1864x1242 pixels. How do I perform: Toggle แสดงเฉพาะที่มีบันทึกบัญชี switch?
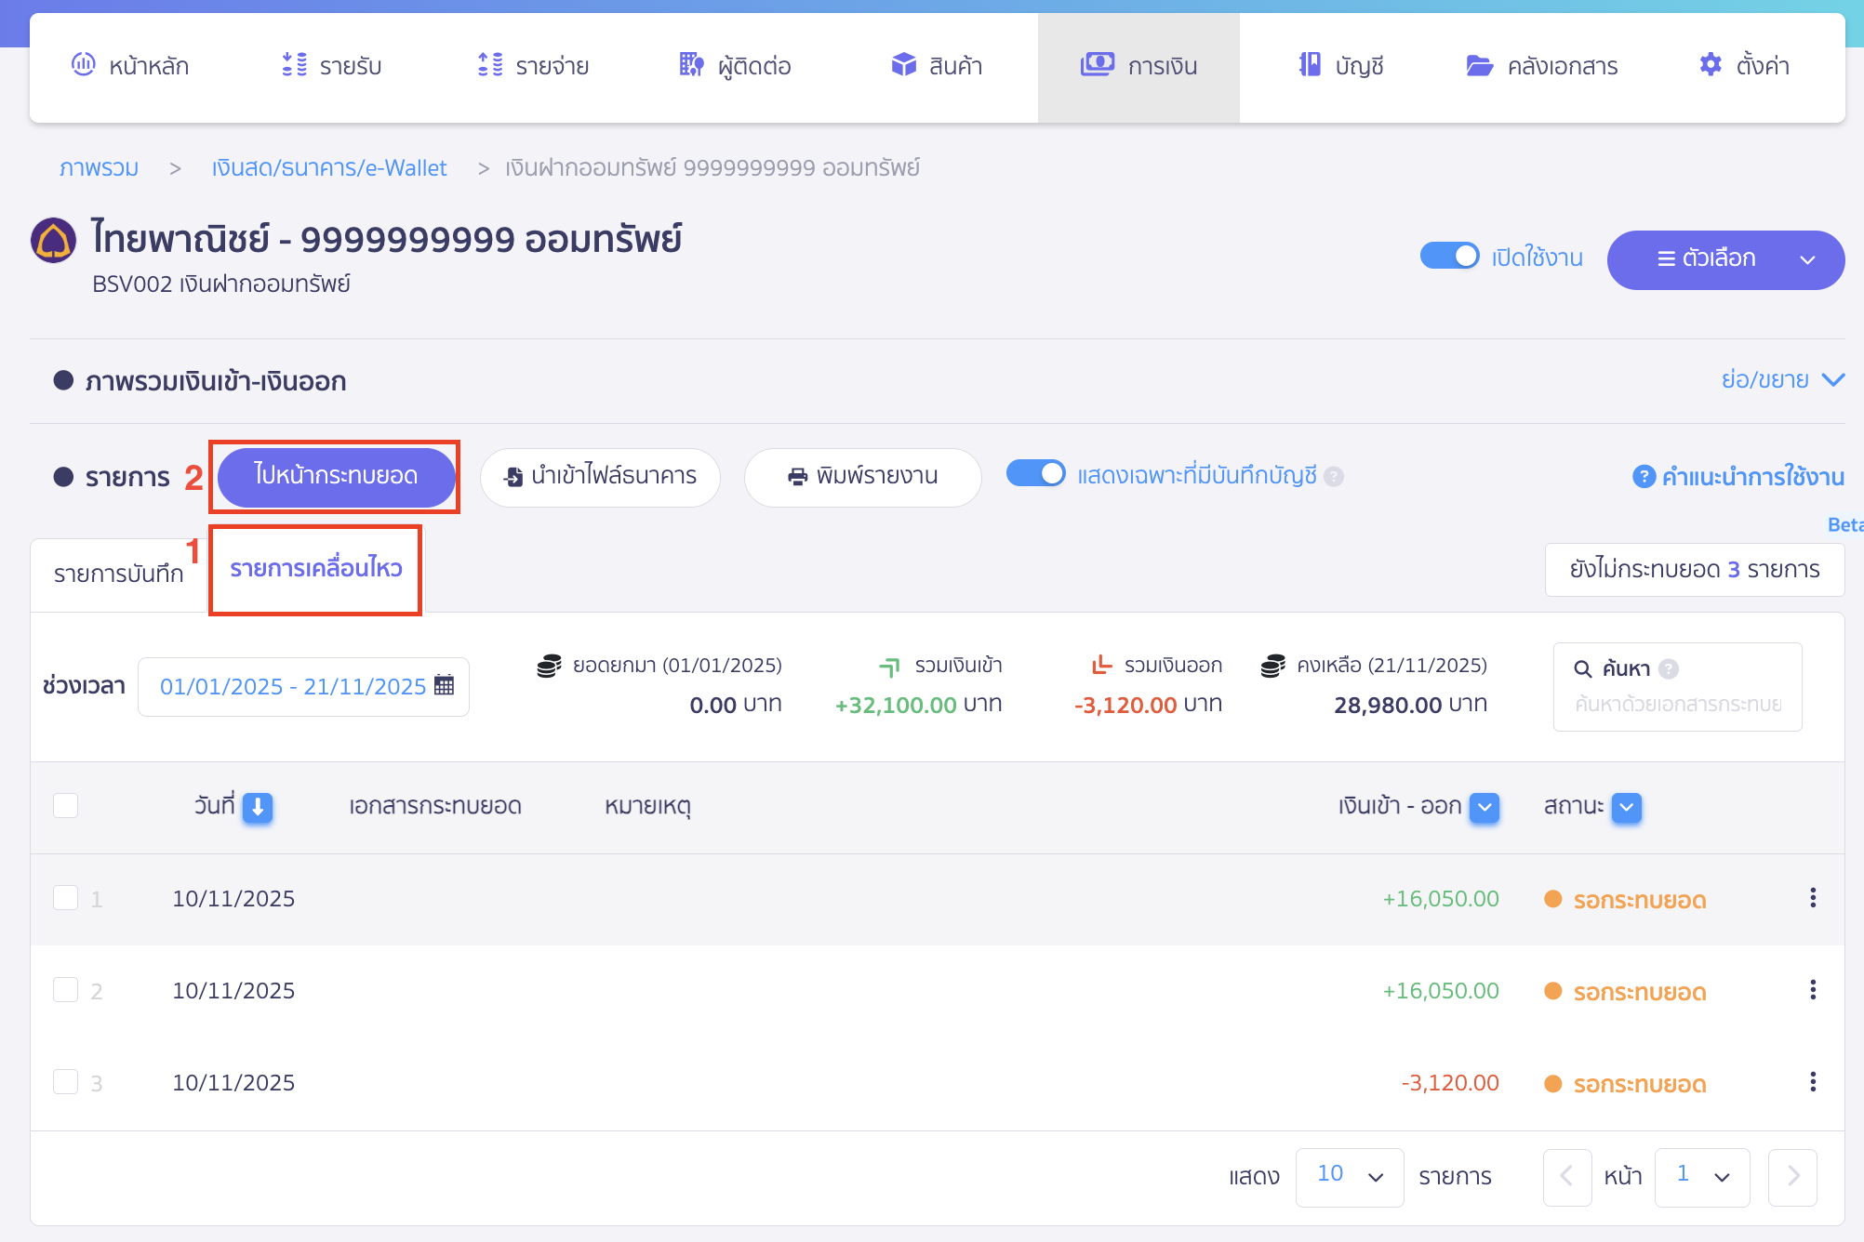pos(1035,474)
